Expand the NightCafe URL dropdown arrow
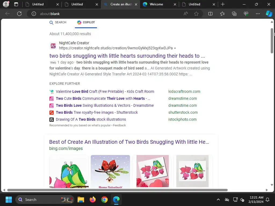Viewport: 275px width, 206px height. pyautogui.click(x=175, y=48)
